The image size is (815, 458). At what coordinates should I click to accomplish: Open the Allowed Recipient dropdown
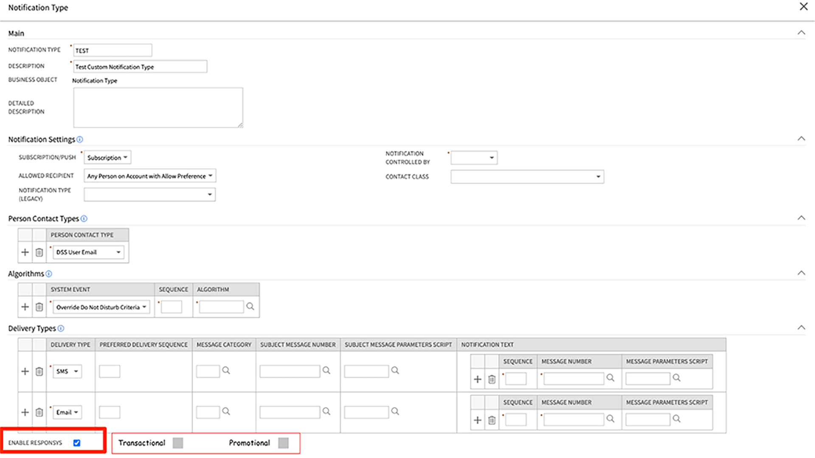149,176
